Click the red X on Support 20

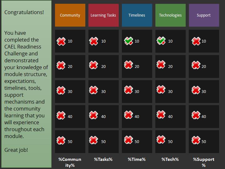196,65
